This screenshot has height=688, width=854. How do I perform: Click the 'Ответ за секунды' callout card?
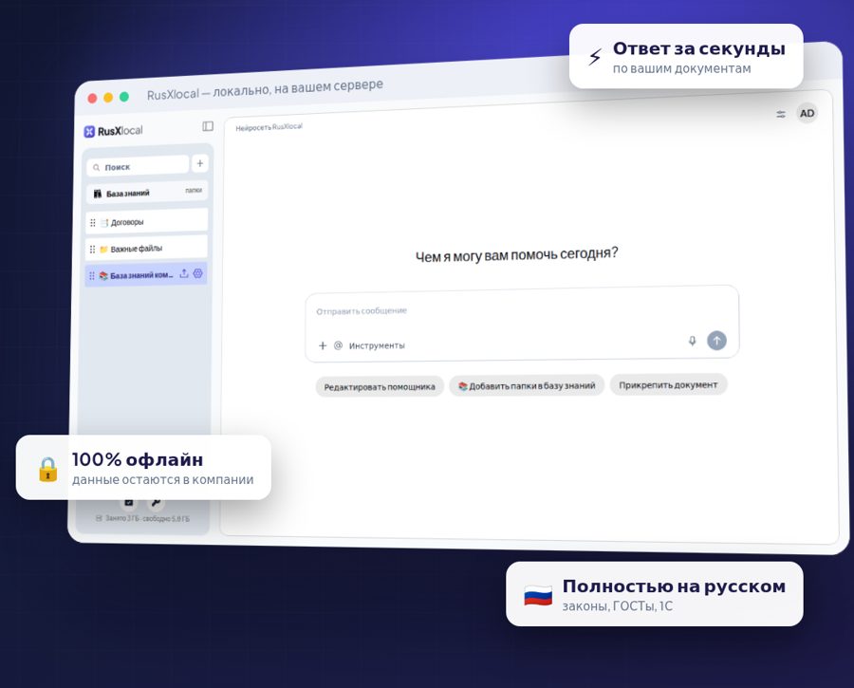686,56
